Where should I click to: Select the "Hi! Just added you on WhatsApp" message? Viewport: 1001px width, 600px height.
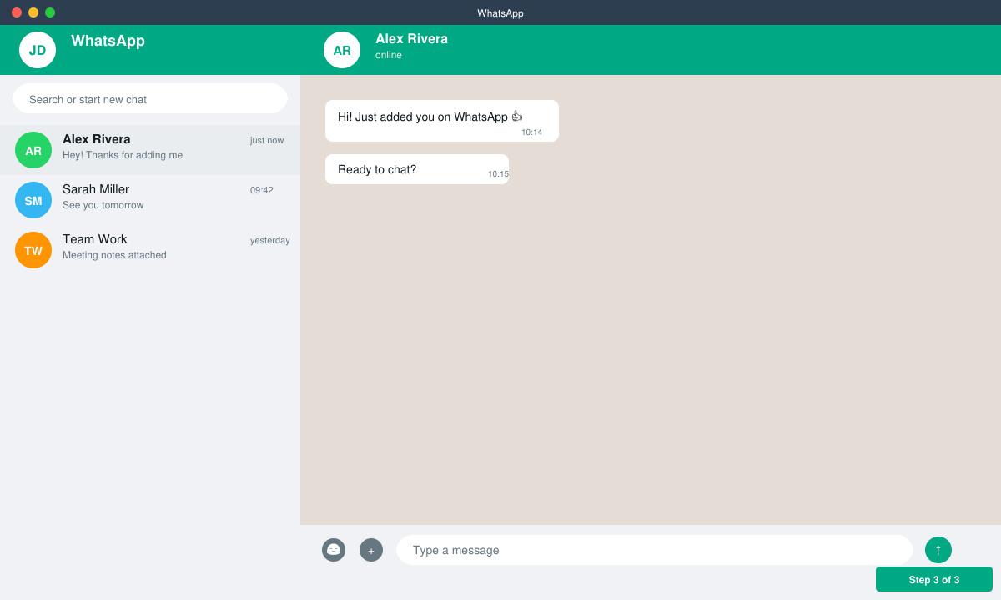(x=442, y=121)
